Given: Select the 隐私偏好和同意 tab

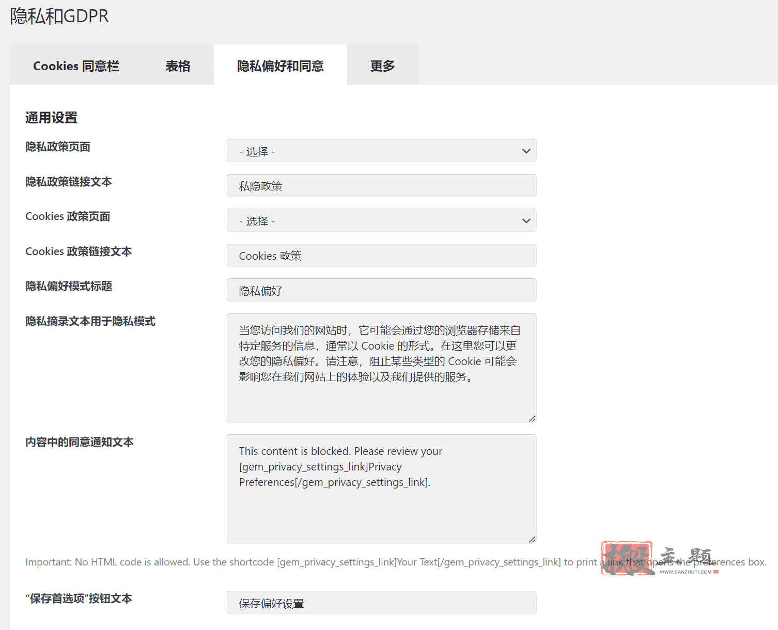Looking at the screenshot, I should (281, 66).
